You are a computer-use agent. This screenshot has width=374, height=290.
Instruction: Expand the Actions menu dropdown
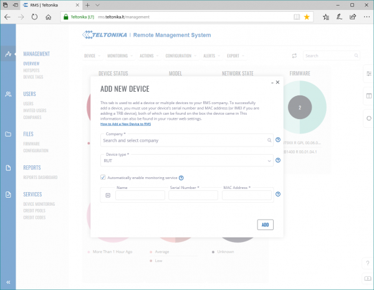click(149, 56)
